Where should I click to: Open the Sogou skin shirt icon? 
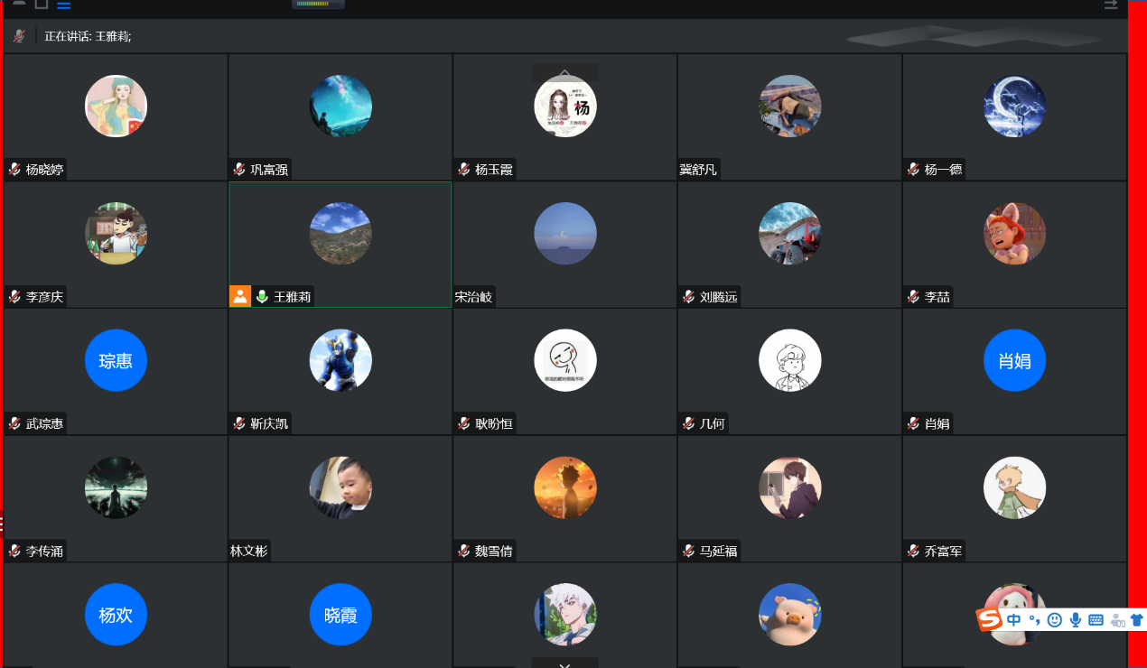[1136, 620]
